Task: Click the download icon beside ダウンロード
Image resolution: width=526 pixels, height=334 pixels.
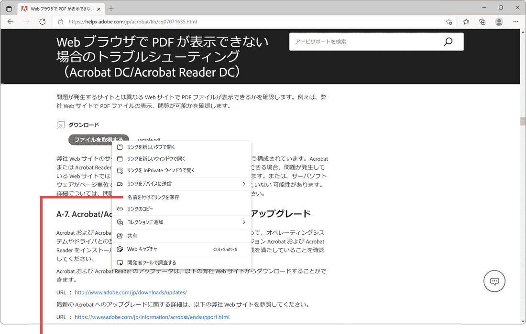Action: click(61, 124)
